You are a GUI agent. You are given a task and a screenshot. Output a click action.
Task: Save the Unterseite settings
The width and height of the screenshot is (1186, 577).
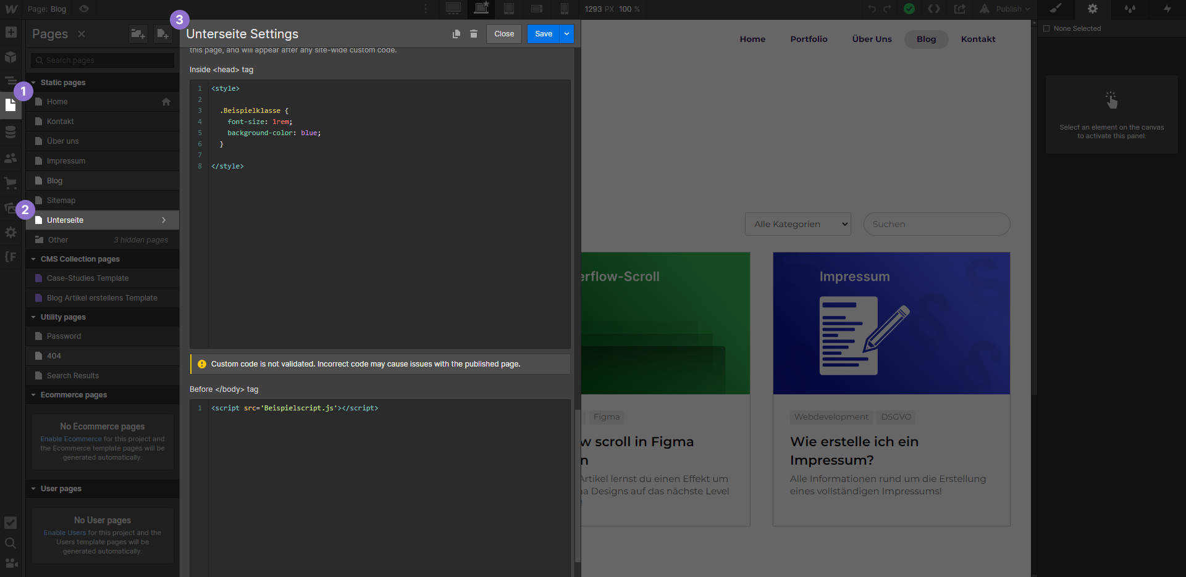(x=544, y=34)
